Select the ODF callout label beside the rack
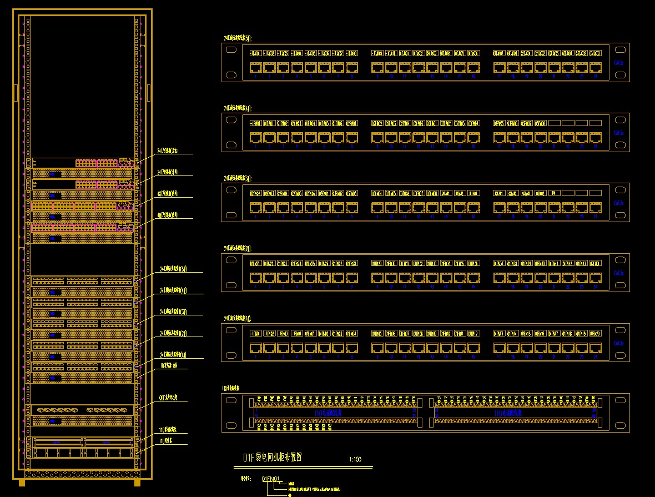The image size is (655, 497). pyautogui.click(x=169, y=398)
